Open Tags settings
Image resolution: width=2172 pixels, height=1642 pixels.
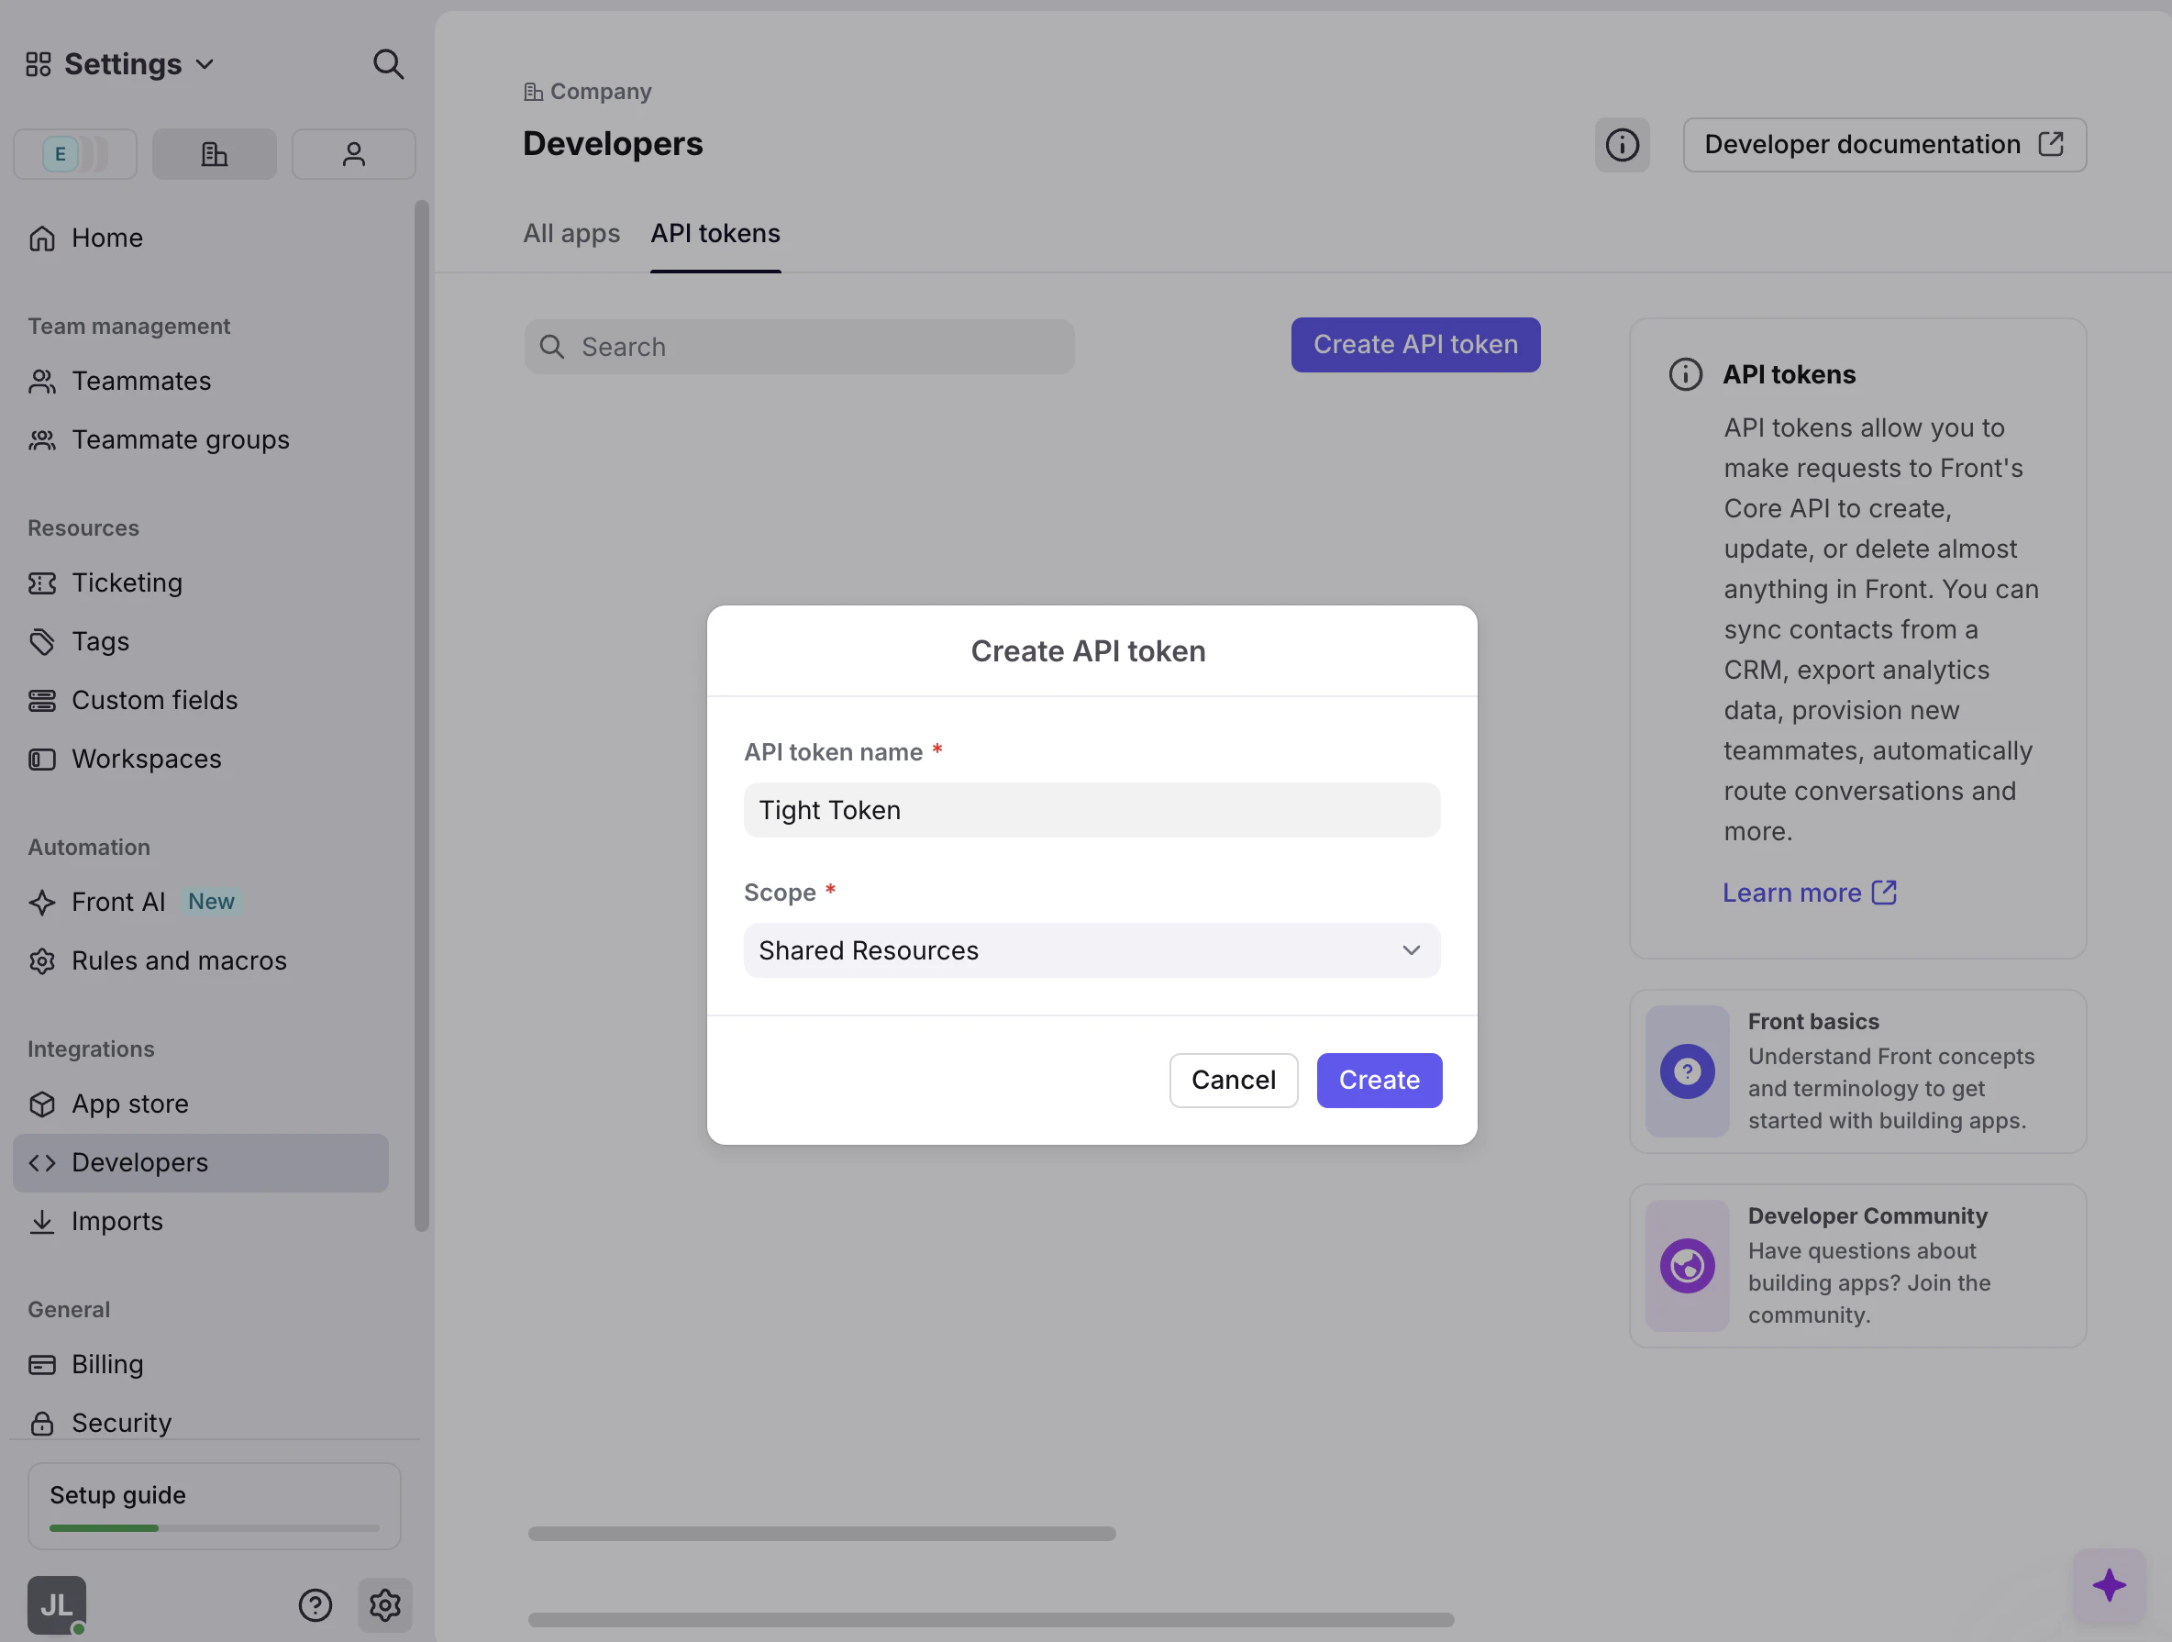[99, 640]
